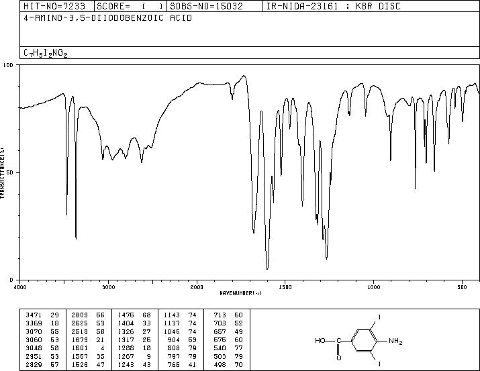
Task: Click the 2809 peak table entry
Action: tap(88, 315)
